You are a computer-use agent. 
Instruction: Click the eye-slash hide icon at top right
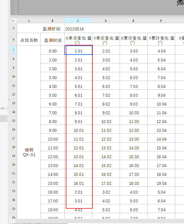[180, 3]
